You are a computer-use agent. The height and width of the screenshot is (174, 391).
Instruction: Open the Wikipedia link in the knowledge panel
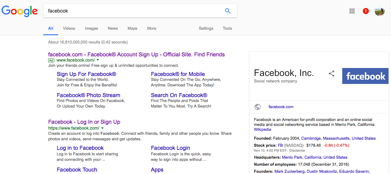tap(263, 130)
